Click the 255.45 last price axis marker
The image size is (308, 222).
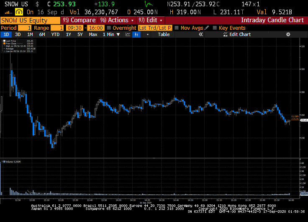[x=304, y=120]
